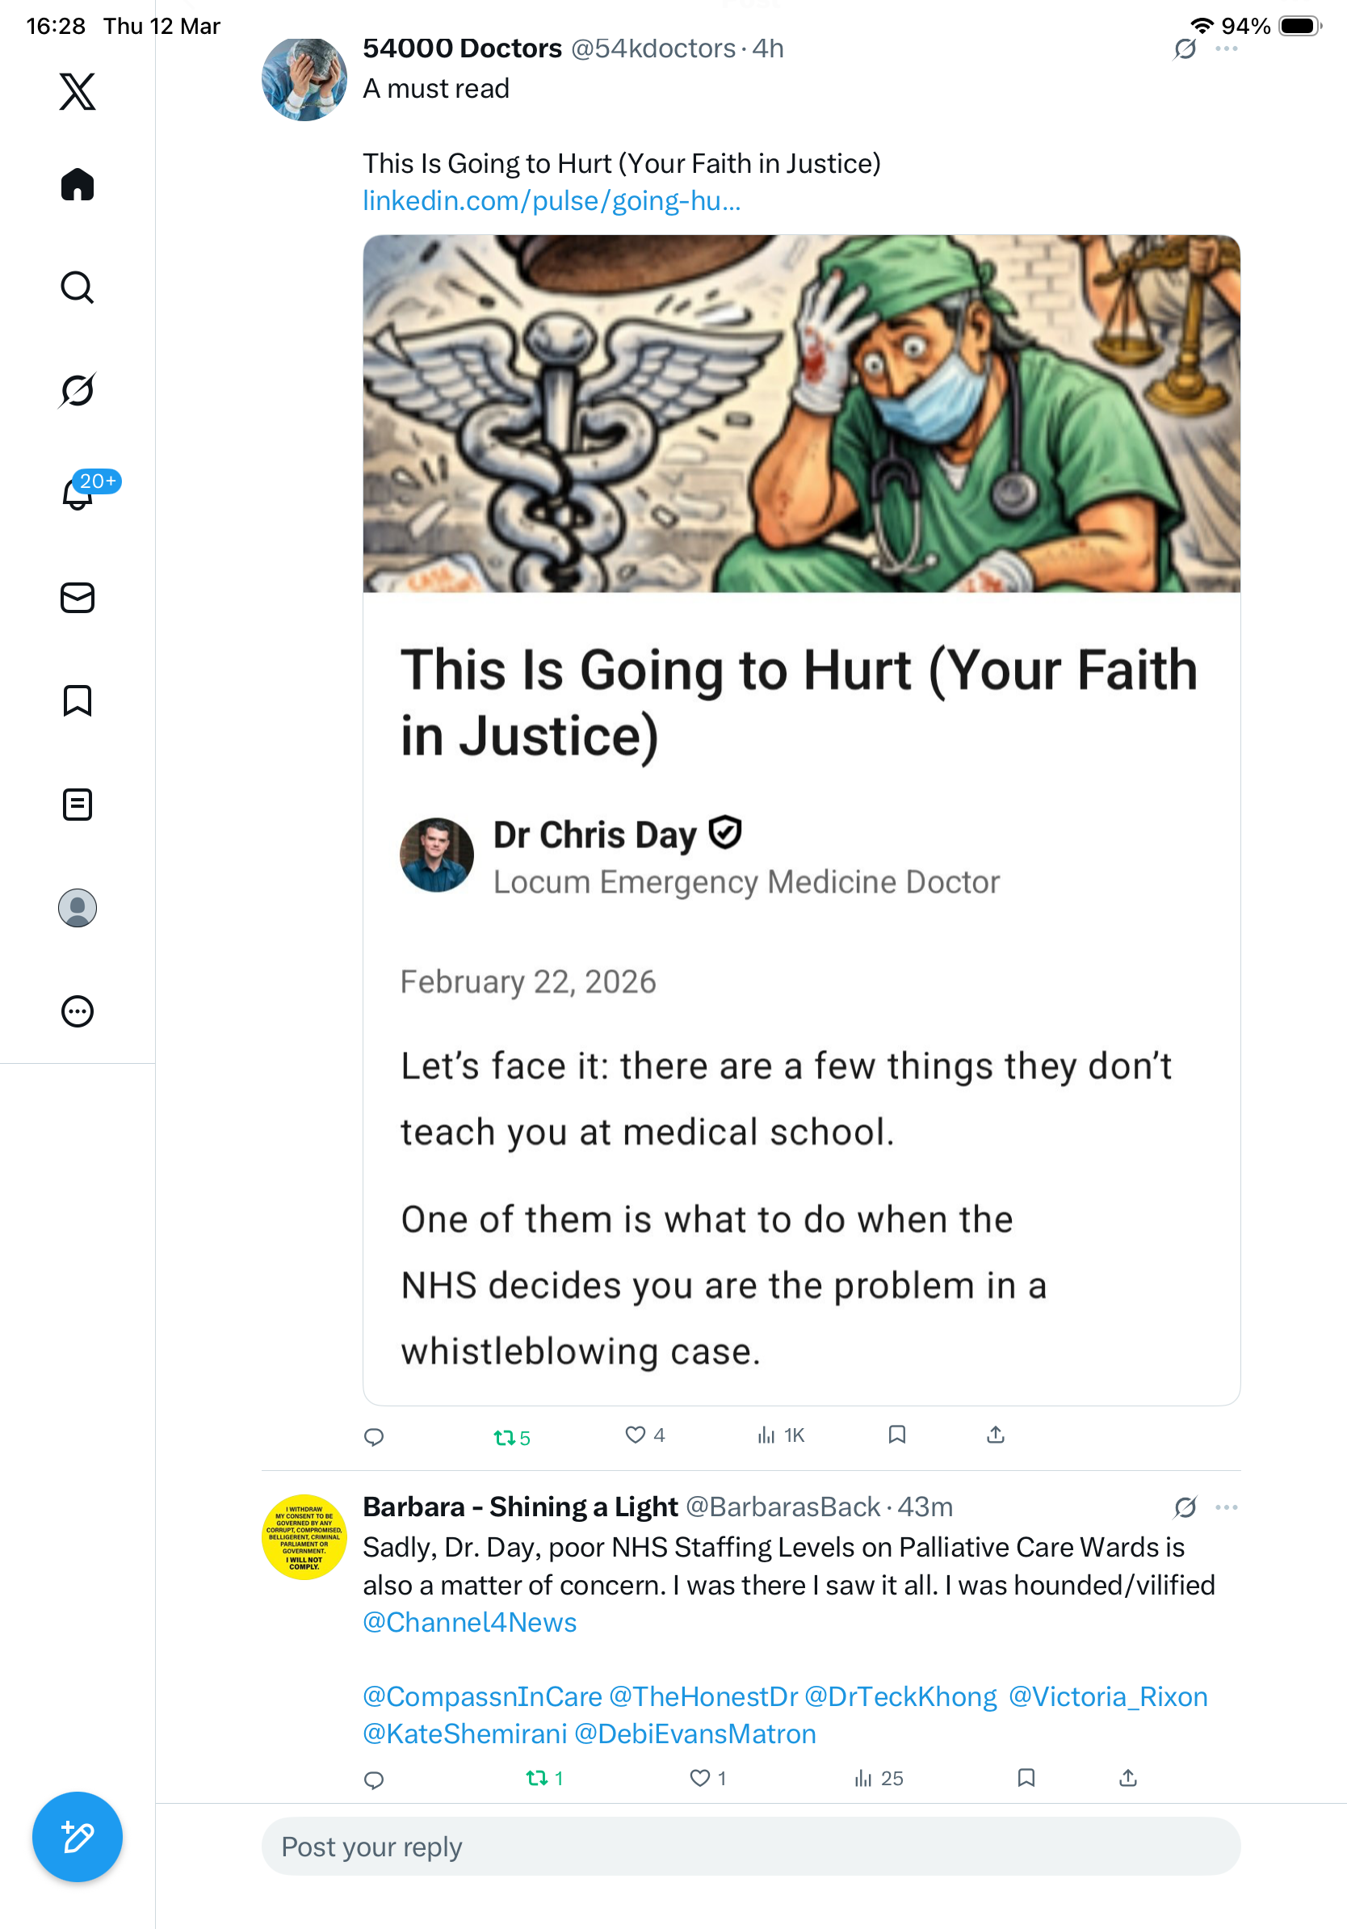Image resolution: width=1347 pixels, height=1929 pixels.
Task: Open three-dot menu on 54000 Doctors post
Action: pyautogui.click(x=1227, y=48)
